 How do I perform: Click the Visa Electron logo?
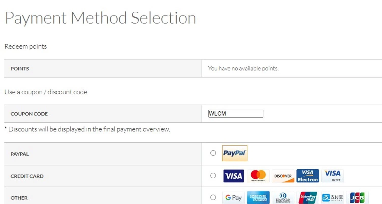pos(308,176)
